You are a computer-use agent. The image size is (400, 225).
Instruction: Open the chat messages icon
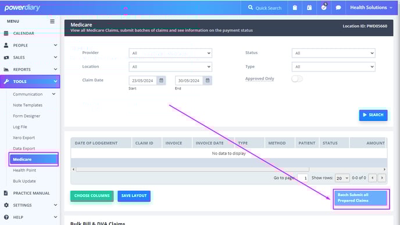[x=338, y=8]
